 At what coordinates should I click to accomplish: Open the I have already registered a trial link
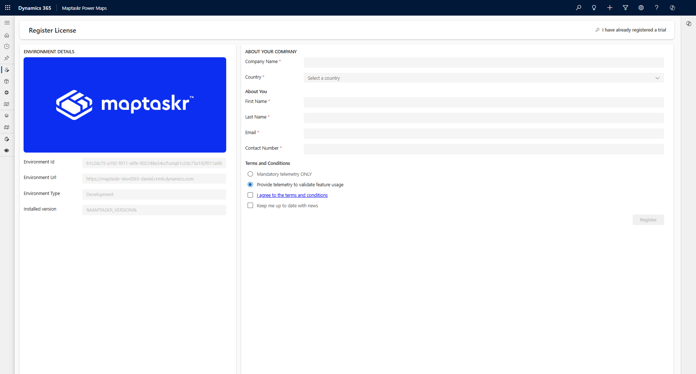[x=634, y=30]
